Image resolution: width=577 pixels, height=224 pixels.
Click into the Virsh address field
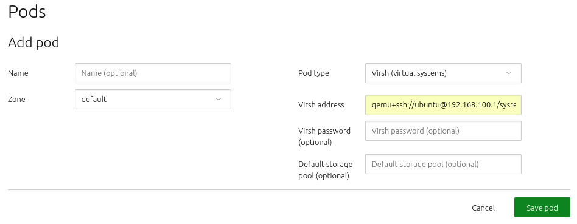(x=444, y=105)
